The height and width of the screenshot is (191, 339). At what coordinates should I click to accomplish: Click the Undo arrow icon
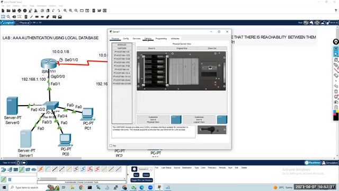(x=53, y=11)
